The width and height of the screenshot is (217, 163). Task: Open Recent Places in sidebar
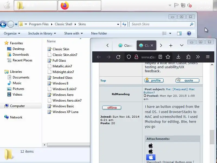(20, 60)
